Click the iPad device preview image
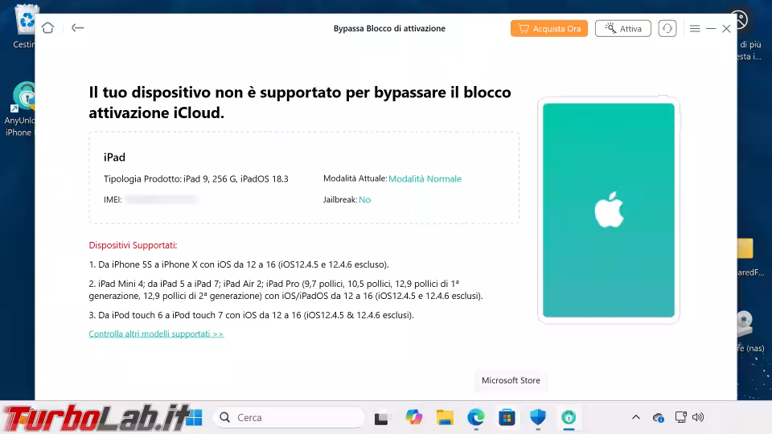This screenshot has height=434, width=772. pos(608,210)
